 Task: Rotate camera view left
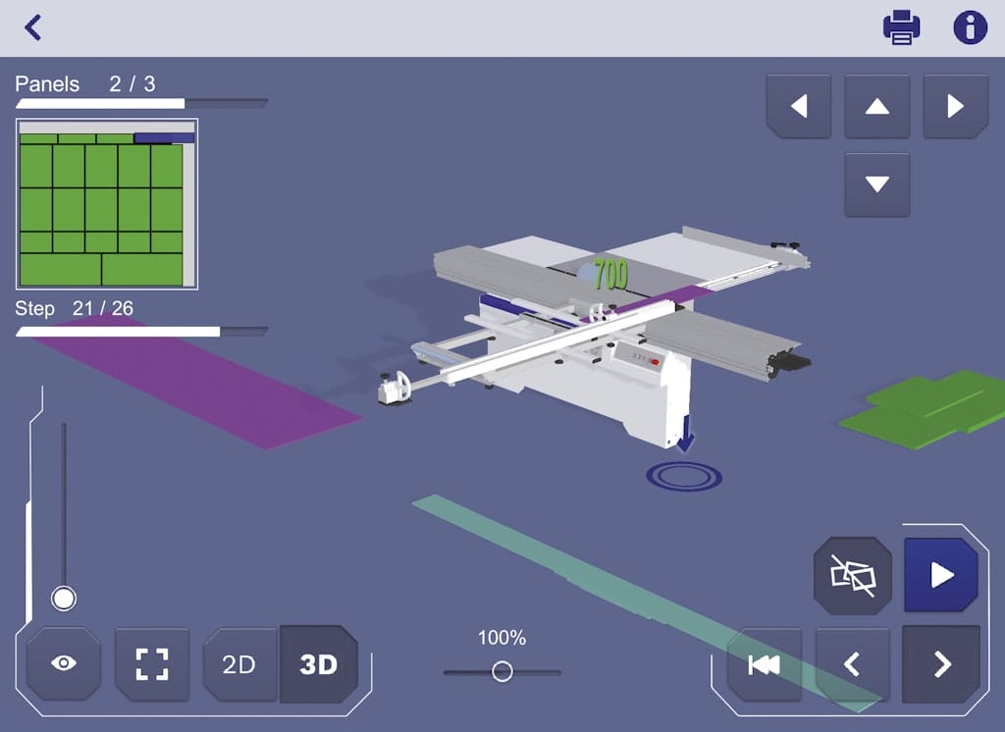click(799, 106)
